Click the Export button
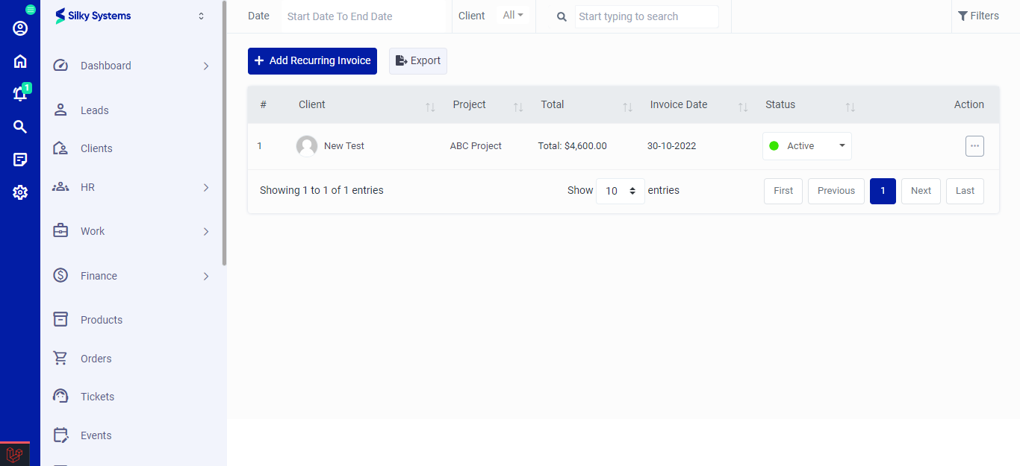1020x466 pixels. click(x=417, y=61)
